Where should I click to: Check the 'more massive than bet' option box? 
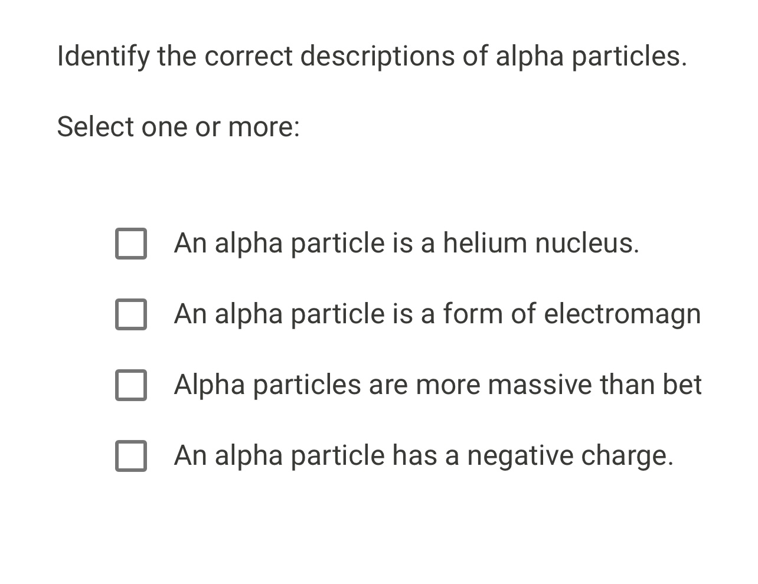point(131,385)
